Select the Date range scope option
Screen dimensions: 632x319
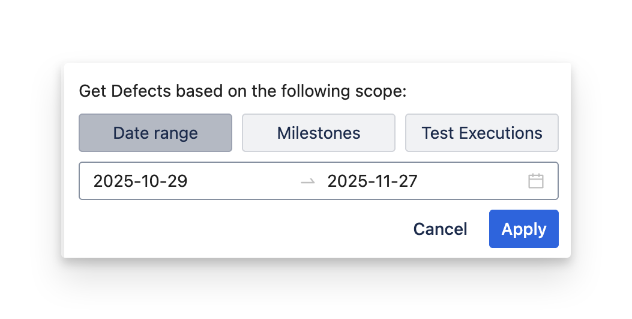[x=155, y=133]
